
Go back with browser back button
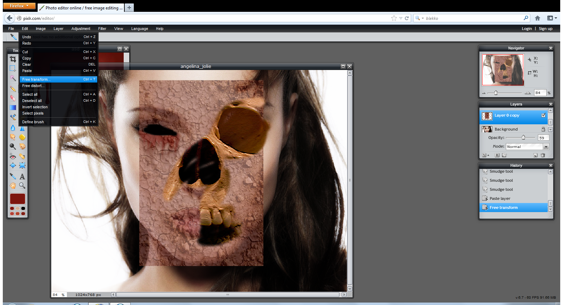coord(9,18)
